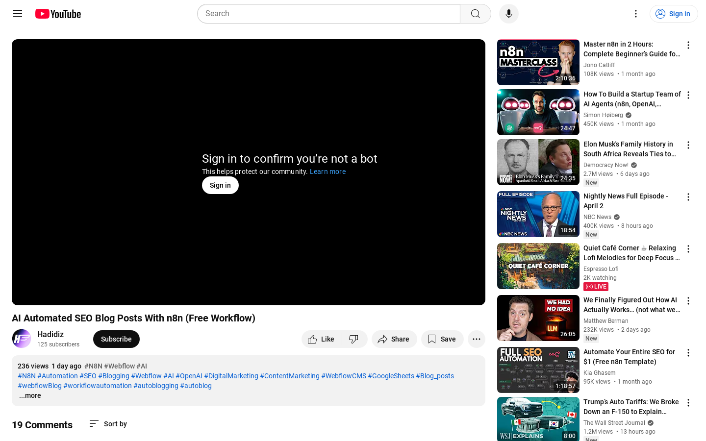
Task: Click #workflowautomation hashtag
Action: click(98, 386)
